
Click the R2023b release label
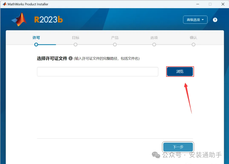coord(49,20)
